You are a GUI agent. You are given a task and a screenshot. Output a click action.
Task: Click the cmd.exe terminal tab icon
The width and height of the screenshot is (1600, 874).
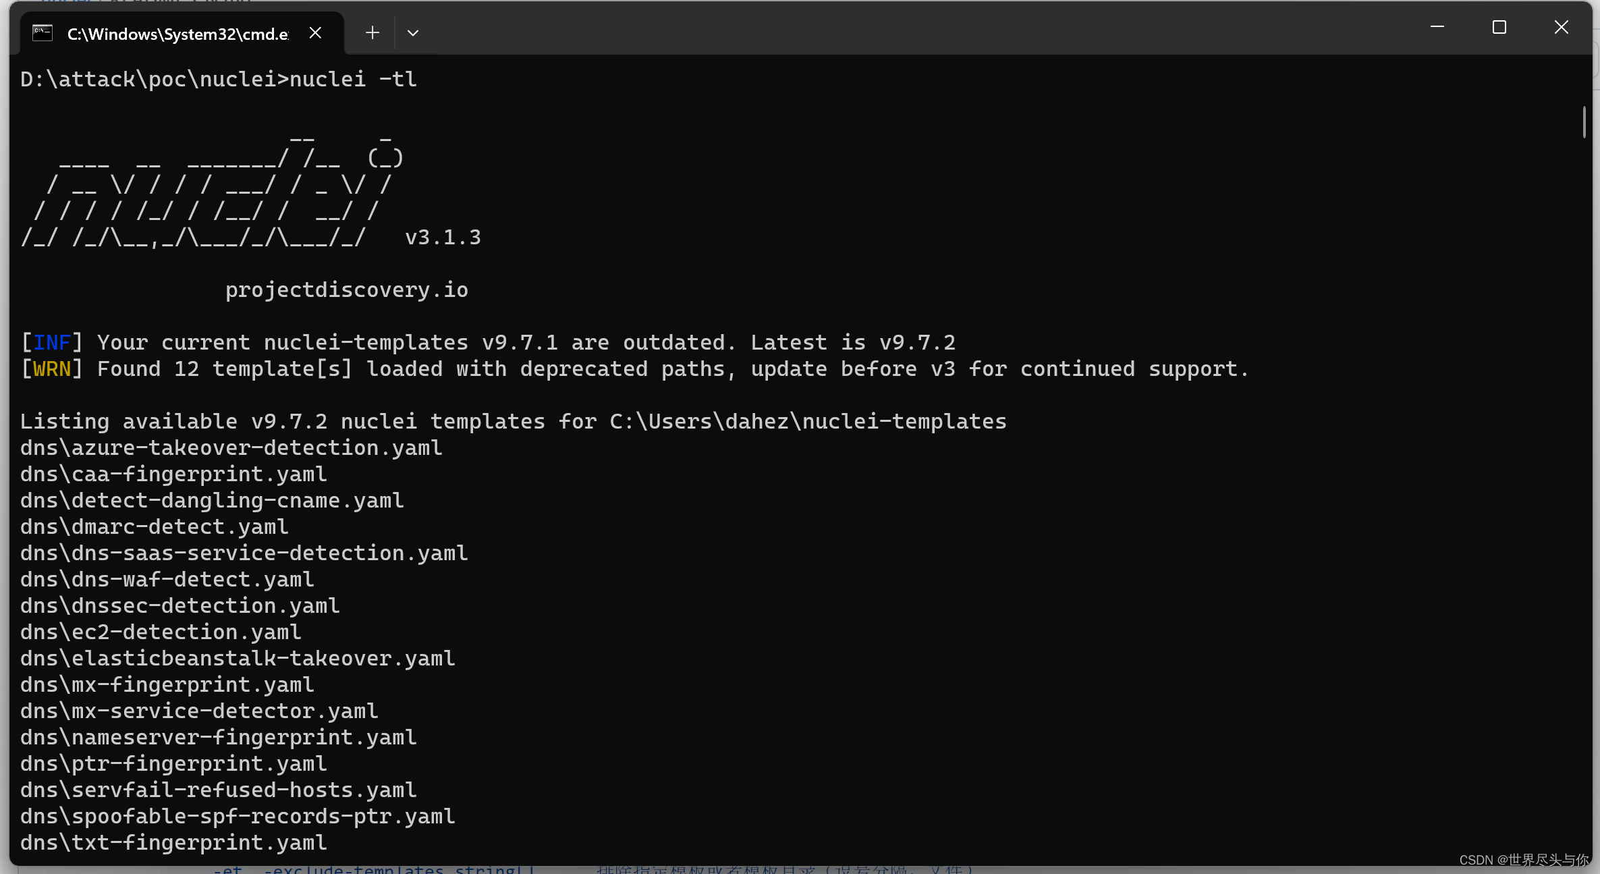43,33
